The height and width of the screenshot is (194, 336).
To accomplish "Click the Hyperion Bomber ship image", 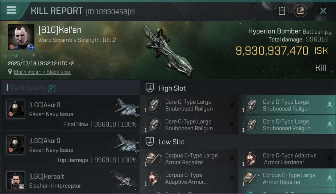I will [x=168, y=50].
